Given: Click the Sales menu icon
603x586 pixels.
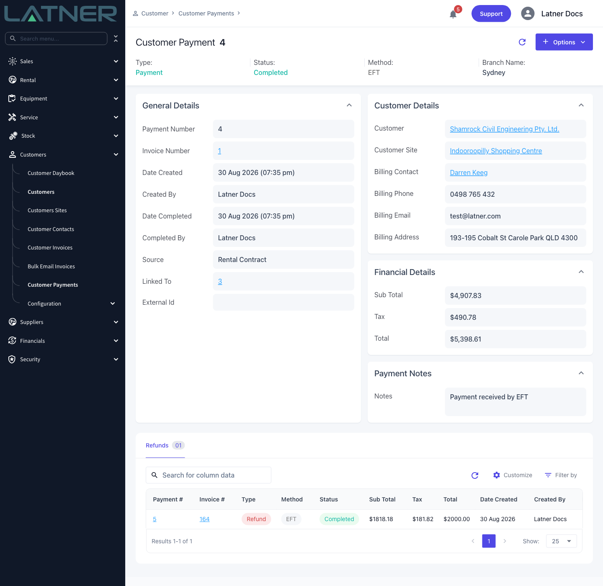Looking at the screenshot, I should [13, 61].
